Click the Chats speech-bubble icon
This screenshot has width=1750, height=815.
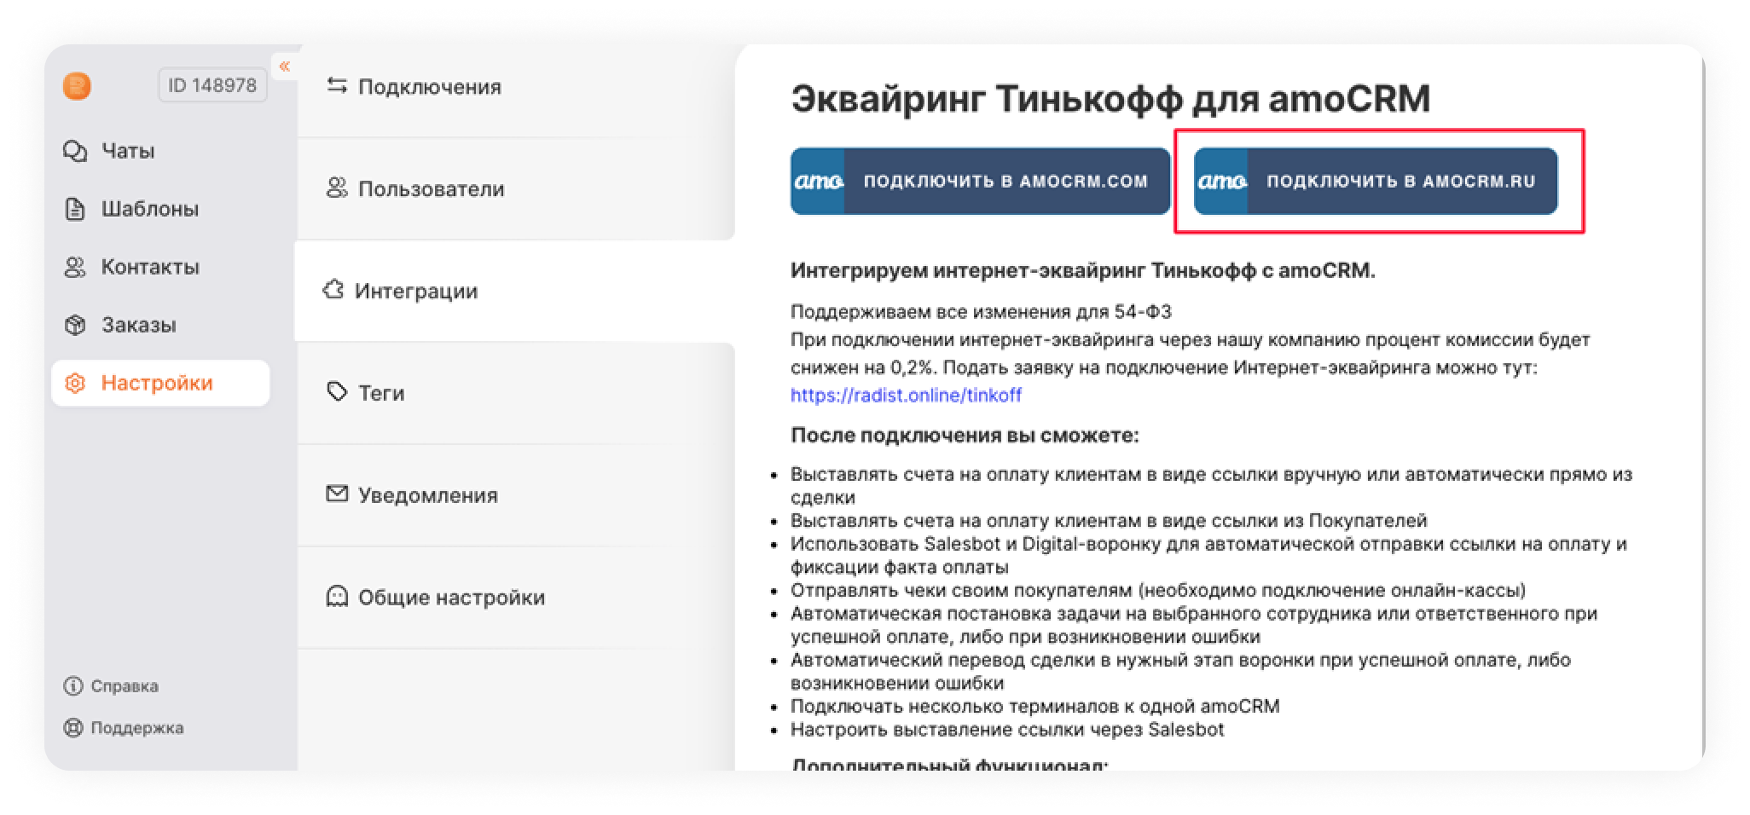coord(75,151)
